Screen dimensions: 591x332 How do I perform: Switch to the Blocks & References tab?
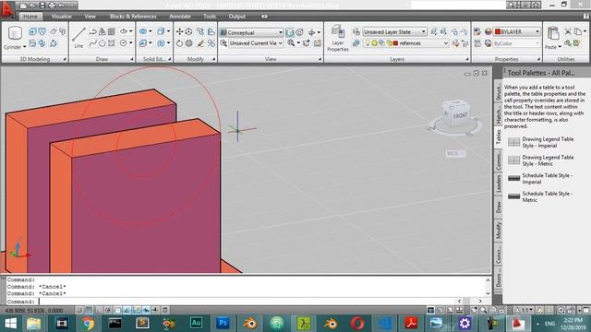(133, 17)
